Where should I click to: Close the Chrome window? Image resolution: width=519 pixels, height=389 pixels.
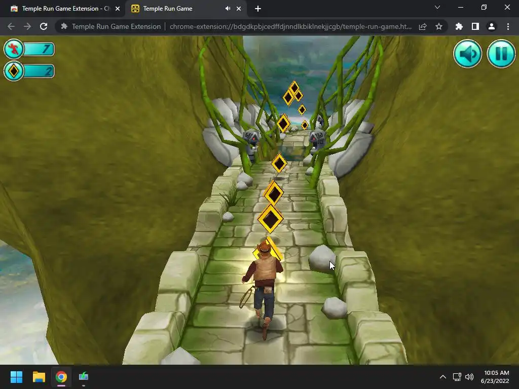pyautogui.click(x=507, y=7)
